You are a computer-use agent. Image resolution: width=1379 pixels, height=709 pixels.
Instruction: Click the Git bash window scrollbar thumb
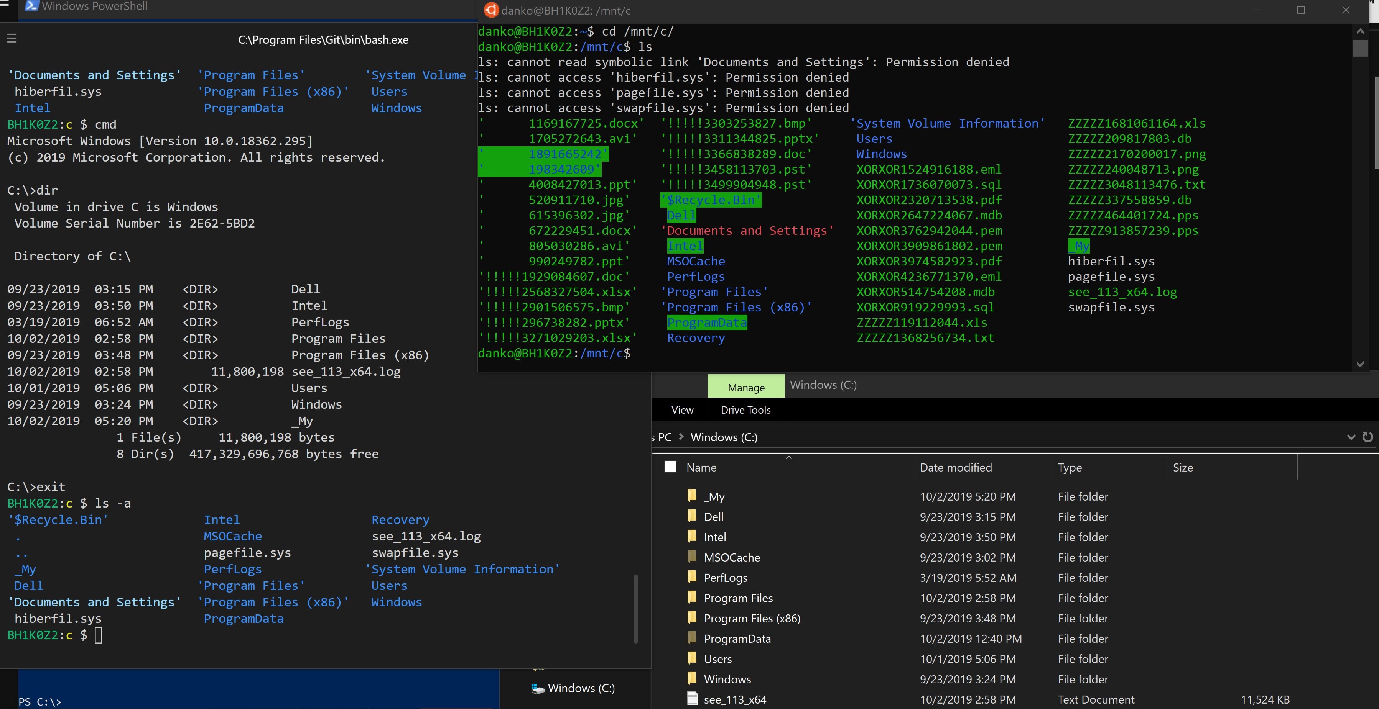(x=635, y=609)
